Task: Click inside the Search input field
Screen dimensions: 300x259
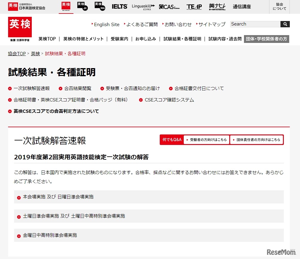Action: coord(255,24)
